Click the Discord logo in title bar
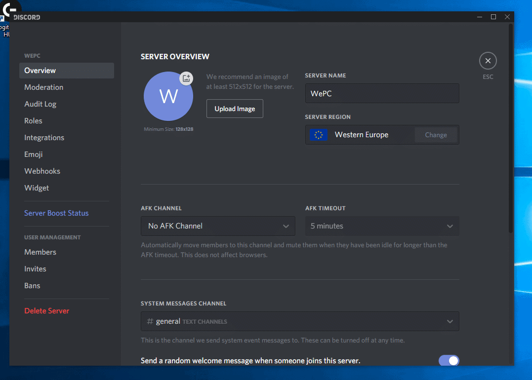Image resolution: width=532 pixels, height=380 pixels. [27, 17]
